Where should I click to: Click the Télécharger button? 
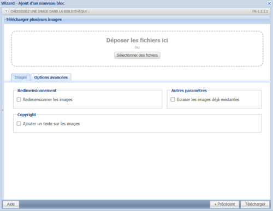point(255,204)
